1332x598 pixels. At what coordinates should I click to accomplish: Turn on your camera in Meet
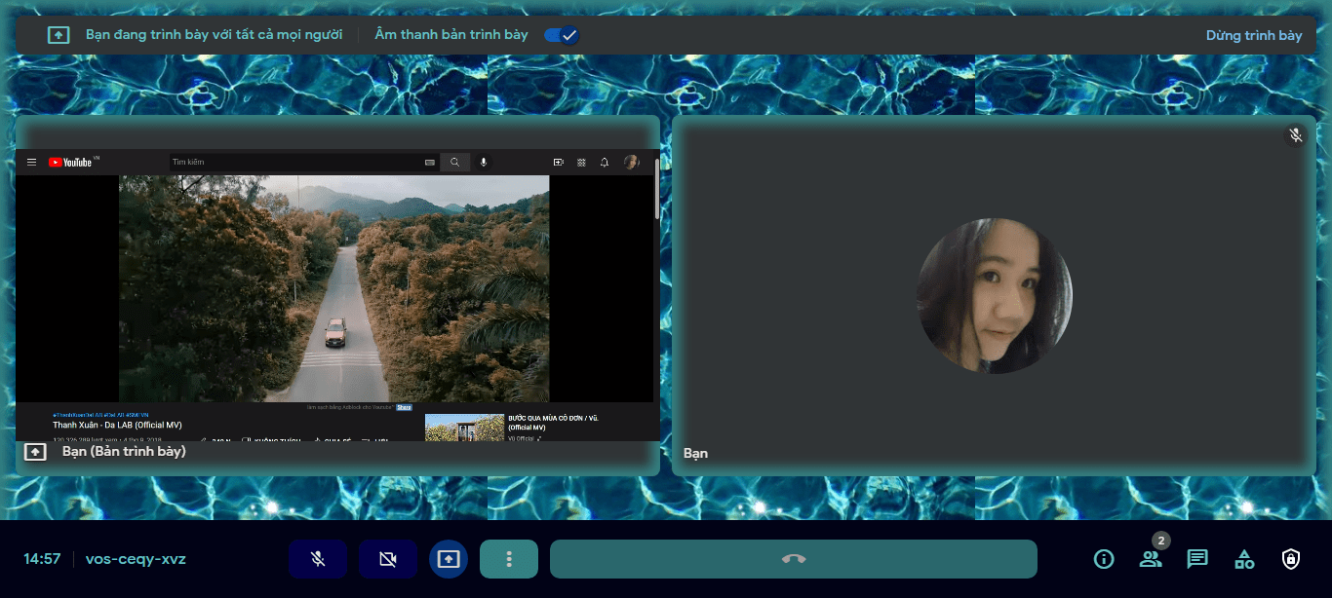tap(387, 559)
